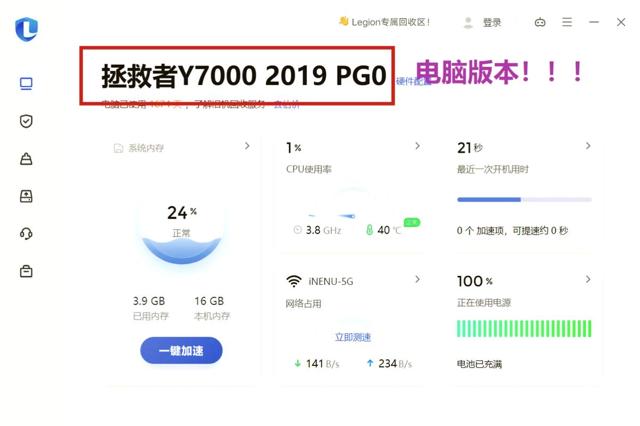Expand the 系统内存 card via its chevron
This screenshot has width=640, height=426.
pos(246,145)
